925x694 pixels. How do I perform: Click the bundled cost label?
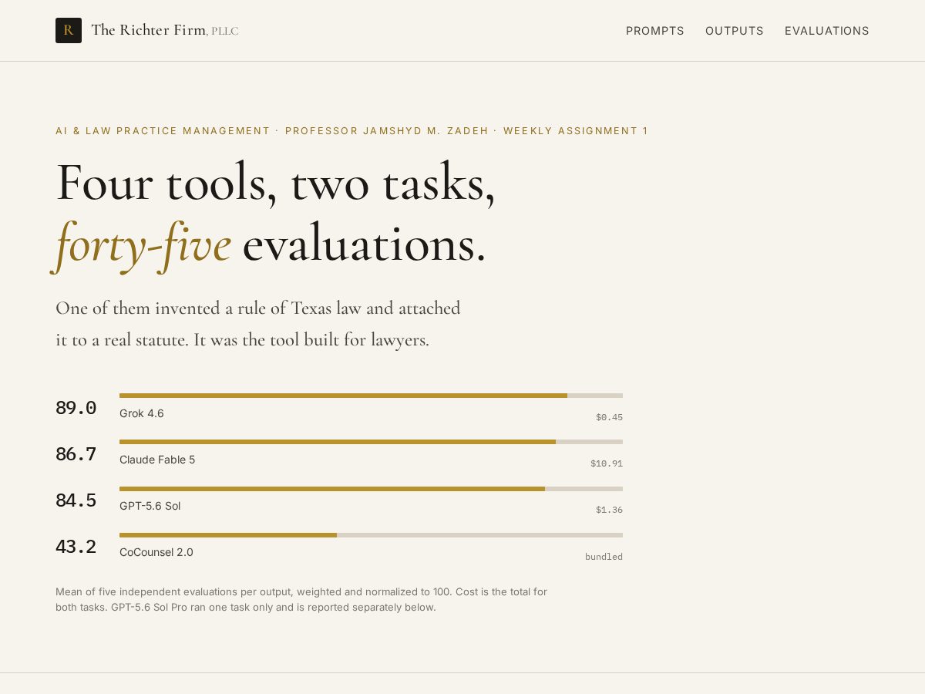tap(604, 557)
